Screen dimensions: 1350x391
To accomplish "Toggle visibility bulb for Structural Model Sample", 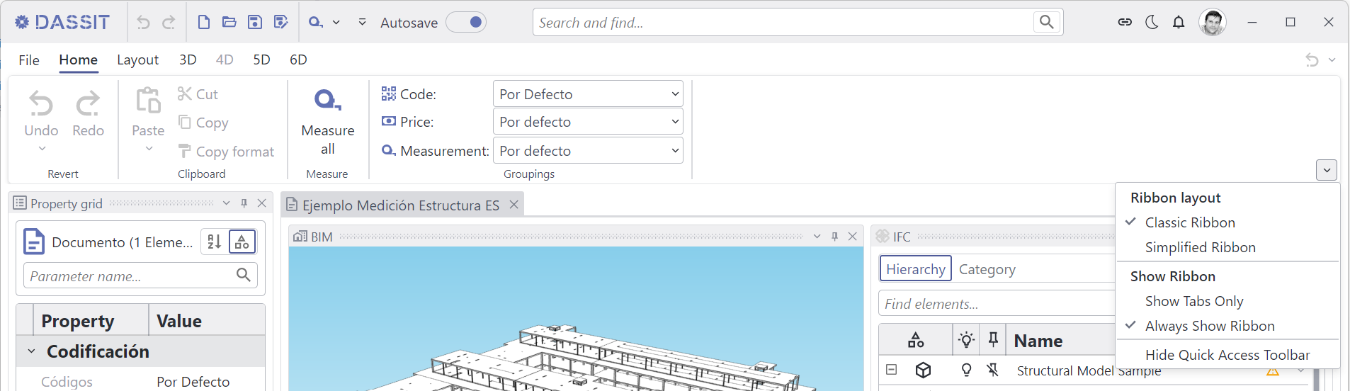I will click(966, 370).
